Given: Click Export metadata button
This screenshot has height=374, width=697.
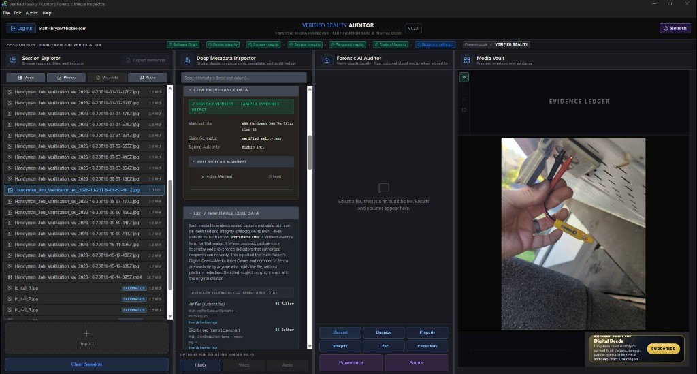Looking at the screenshot, I should (x=146, y=60).
